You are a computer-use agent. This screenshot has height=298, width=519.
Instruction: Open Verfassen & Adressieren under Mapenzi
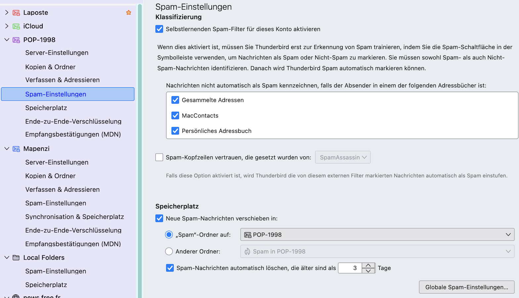63,189
